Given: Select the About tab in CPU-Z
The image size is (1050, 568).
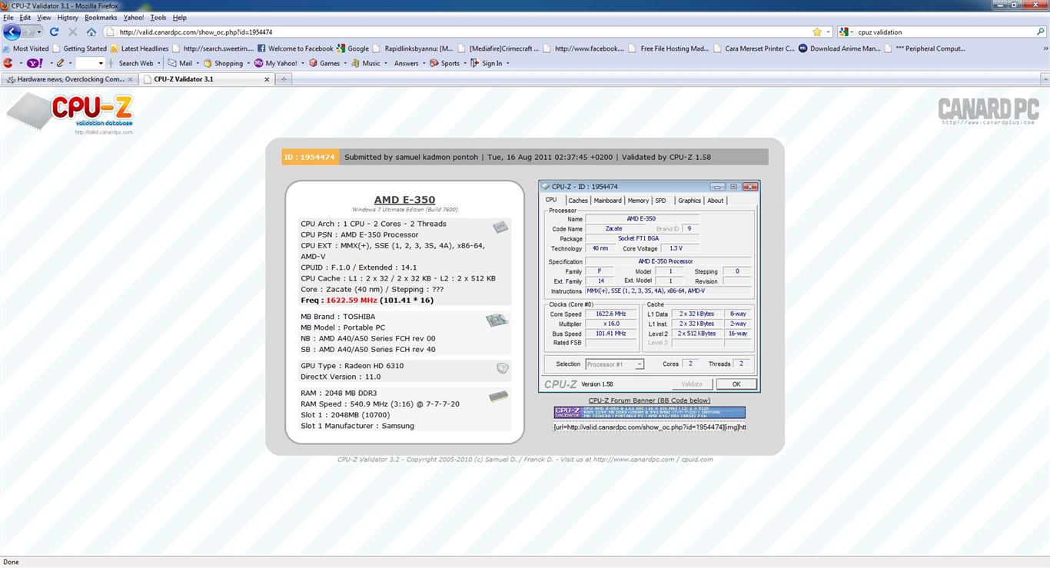Looking at the screenshot, I should point(716,201).
